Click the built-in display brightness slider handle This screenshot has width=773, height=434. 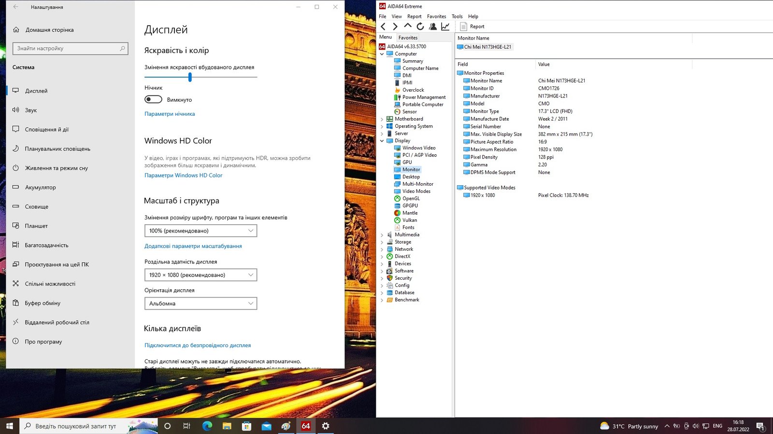tap(190, 77)
